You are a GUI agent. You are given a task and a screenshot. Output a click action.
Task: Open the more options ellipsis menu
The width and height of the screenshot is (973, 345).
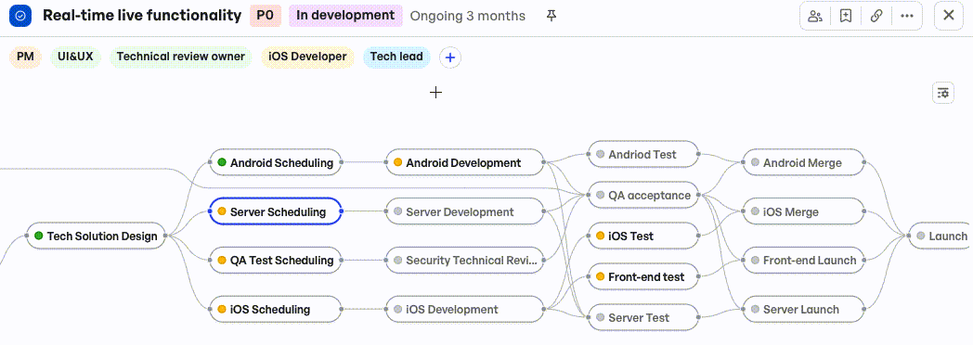tap(906, 16)
